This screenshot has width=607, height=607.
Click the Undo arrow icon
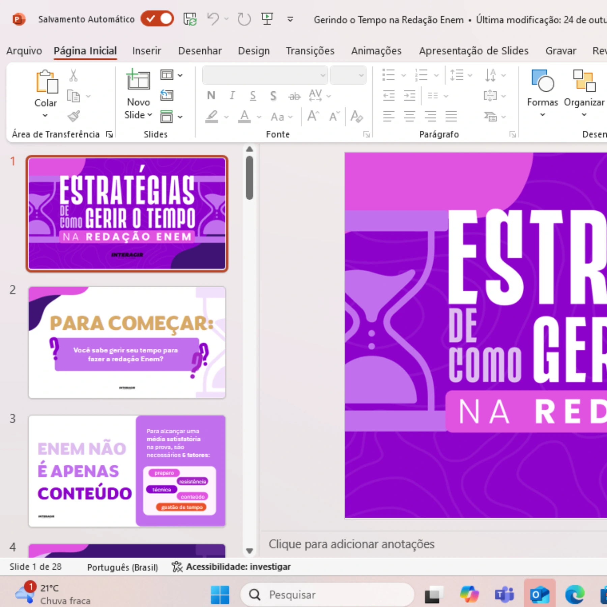pos(213,19)
